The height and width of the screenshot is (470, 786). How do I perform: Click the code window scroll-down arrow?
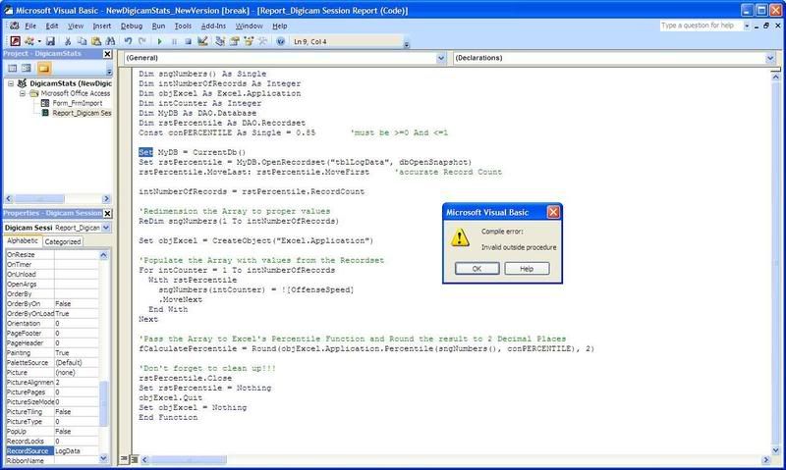pos(775,450)
